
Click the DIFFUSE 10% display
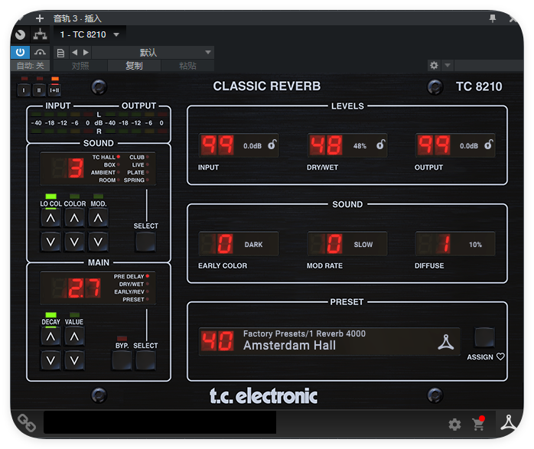pos(455,244)
